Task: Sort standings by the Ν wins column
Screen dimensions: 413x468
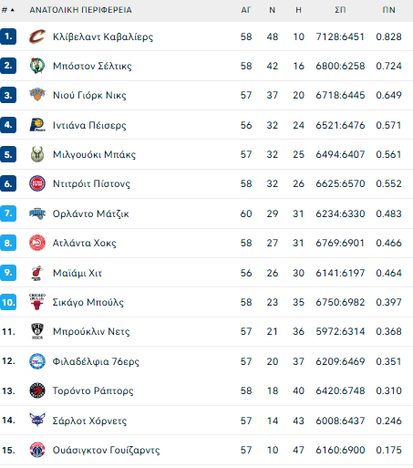Action: (272, 10)
